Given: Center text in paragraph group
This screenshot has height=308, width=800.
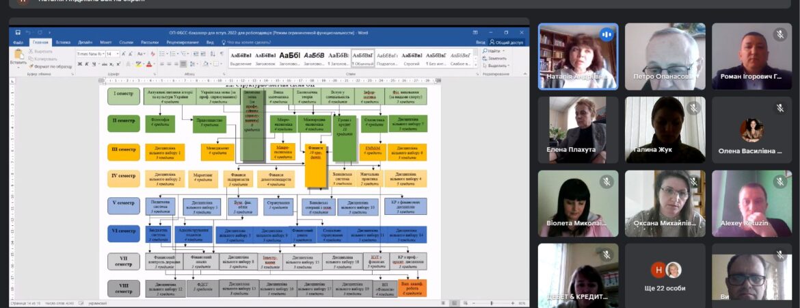Looking at the screenshot, I should tap(169, 64).
